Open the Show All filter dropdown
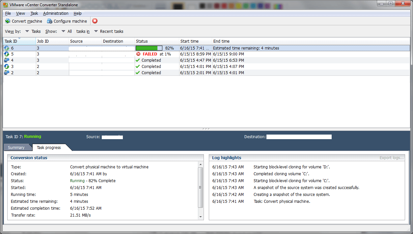 coord(67,32)
